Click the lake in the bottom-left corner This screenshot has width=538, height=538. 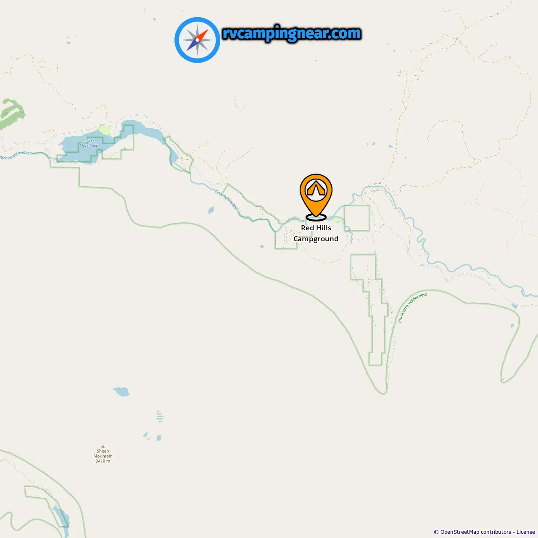click(x=61, y=517)
